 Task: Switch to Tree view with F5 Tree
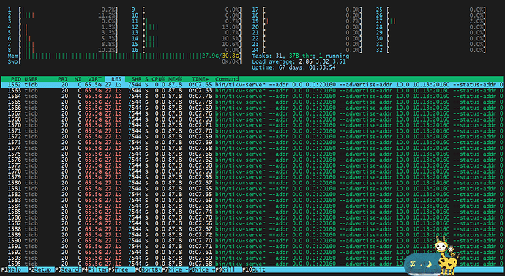click(x=121, y=269)
